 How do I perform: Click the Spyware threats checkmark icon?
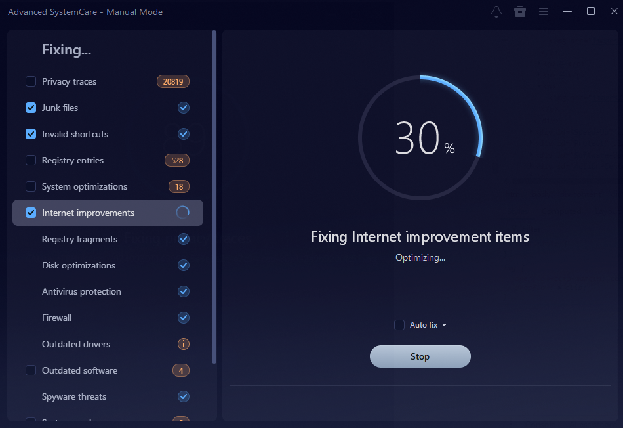[184, 396]
